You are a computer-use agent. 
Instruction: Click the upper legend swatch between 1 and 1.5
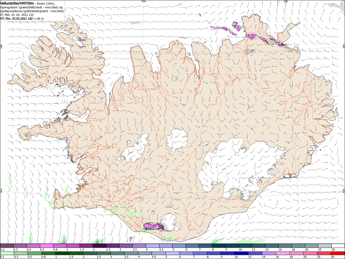point(73,246)
